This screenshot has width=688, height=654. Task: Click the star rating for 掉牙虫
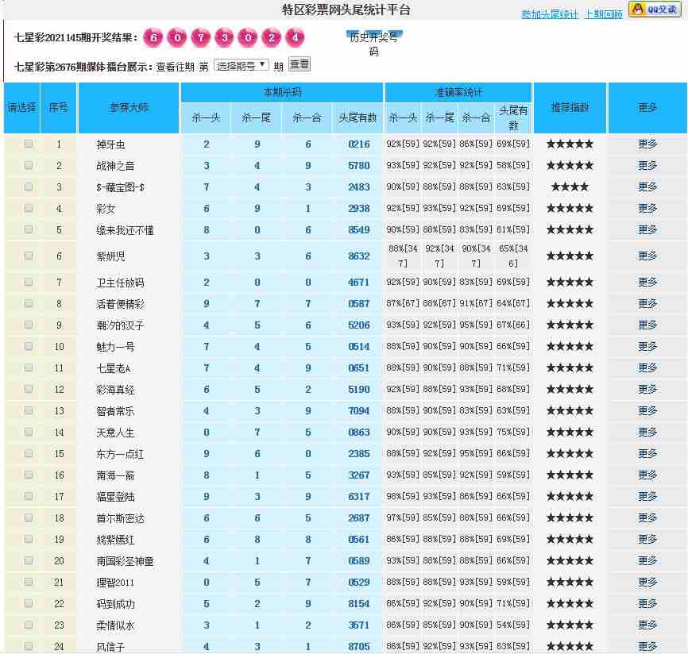point(570,144)
